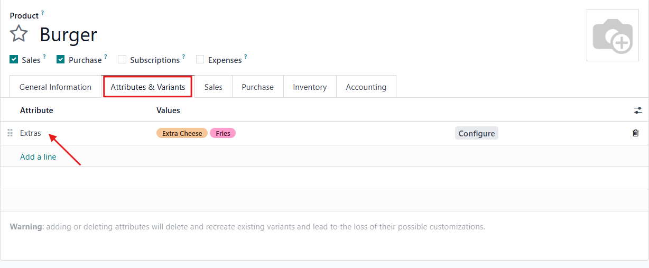Click the Burger product name field
This screenshot has height=268, width=649.
click(x=69, y=35)
